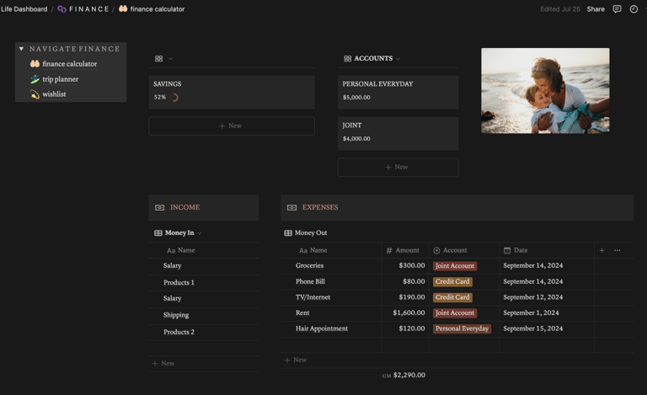Expand the Savings view dropdown chevron
The width and height of the screenshot is (647, 395).
pos(170,59)
